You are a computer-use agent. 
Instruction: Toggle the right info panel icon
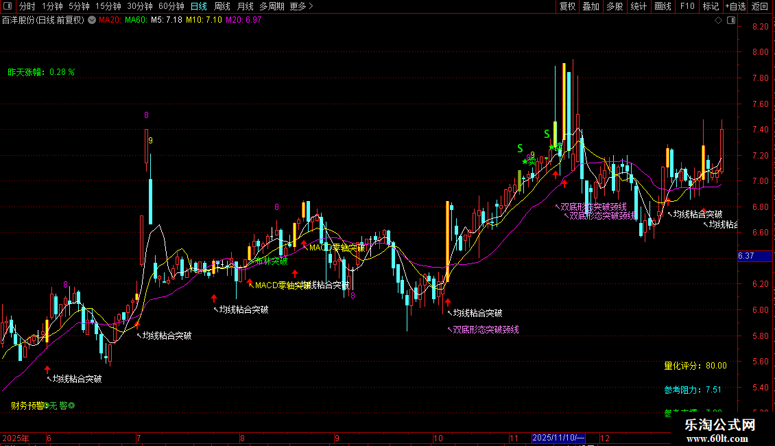(x=732, y=21)
